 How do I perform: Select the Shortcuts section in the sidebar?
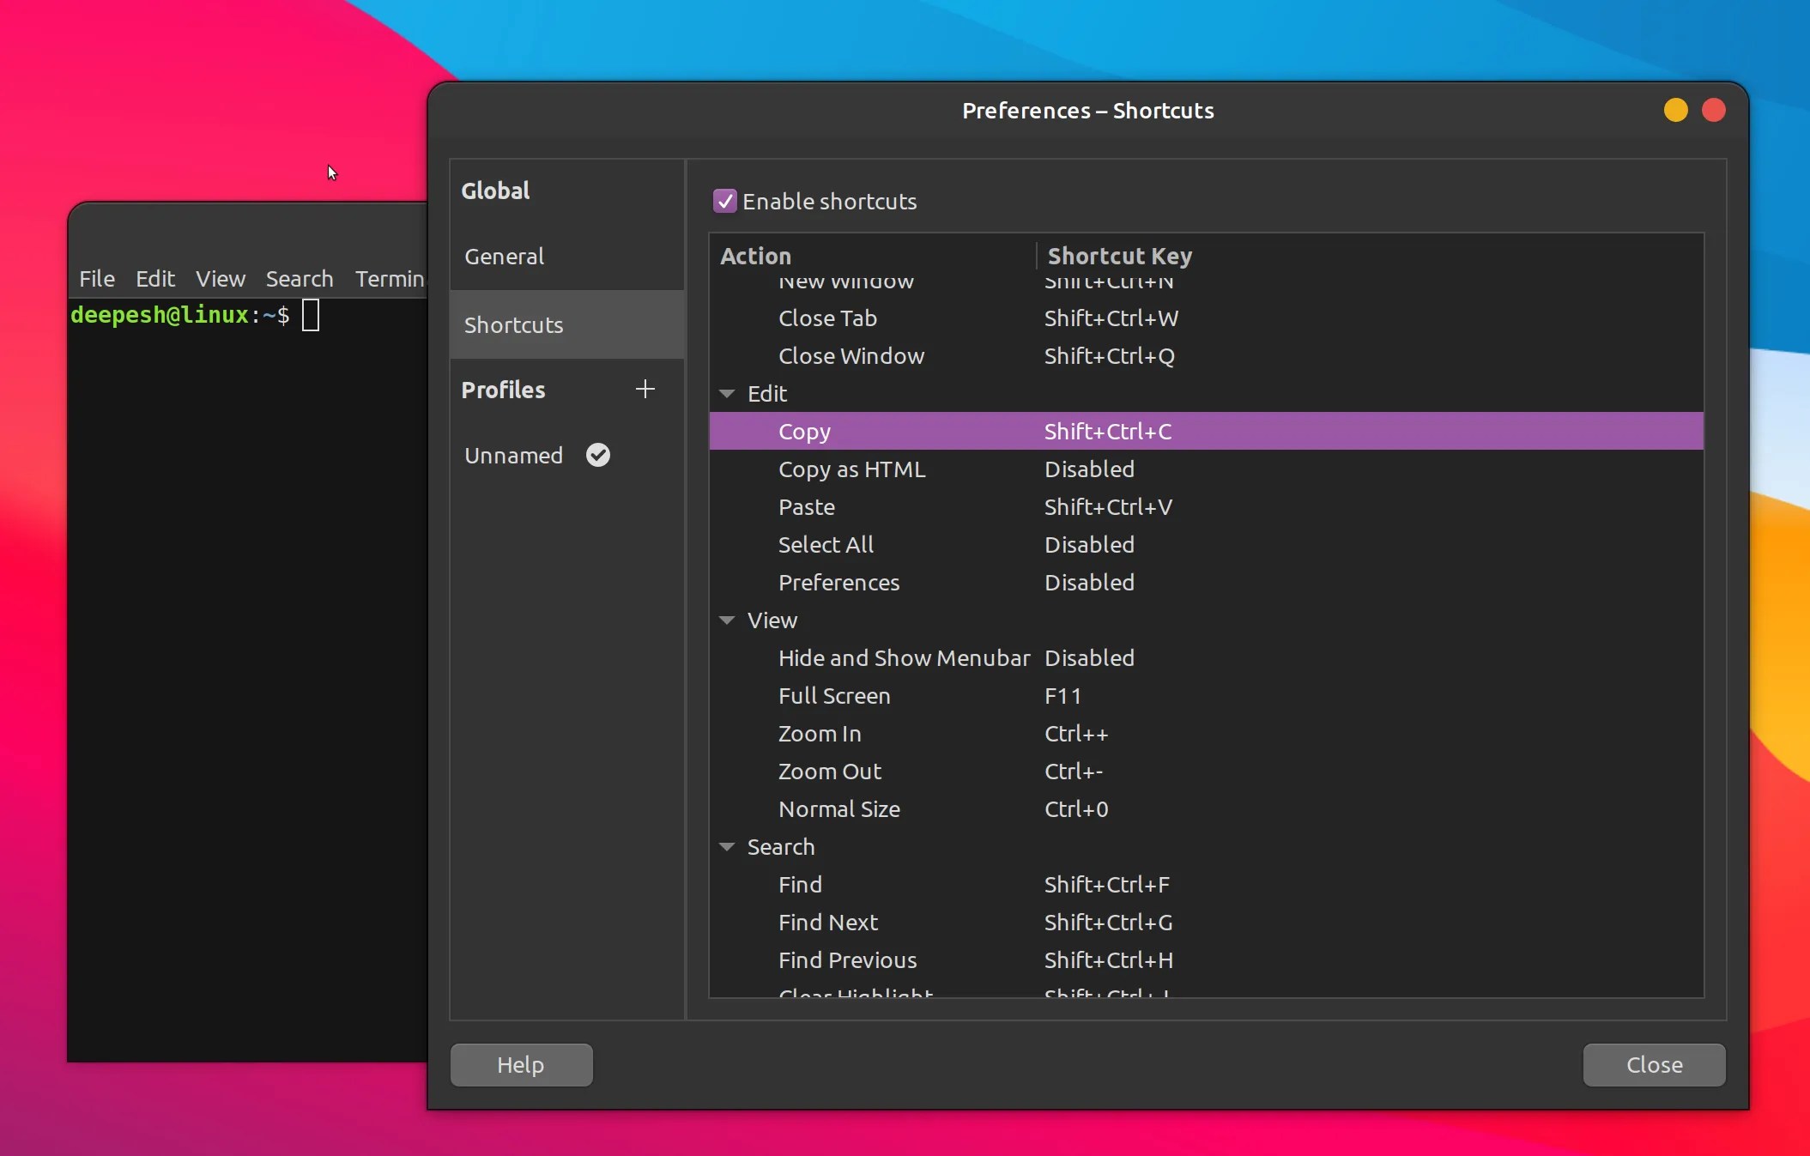click(513, 324)
